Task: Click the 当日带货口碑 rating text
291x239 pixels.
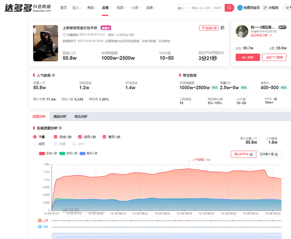Action: 261,35
